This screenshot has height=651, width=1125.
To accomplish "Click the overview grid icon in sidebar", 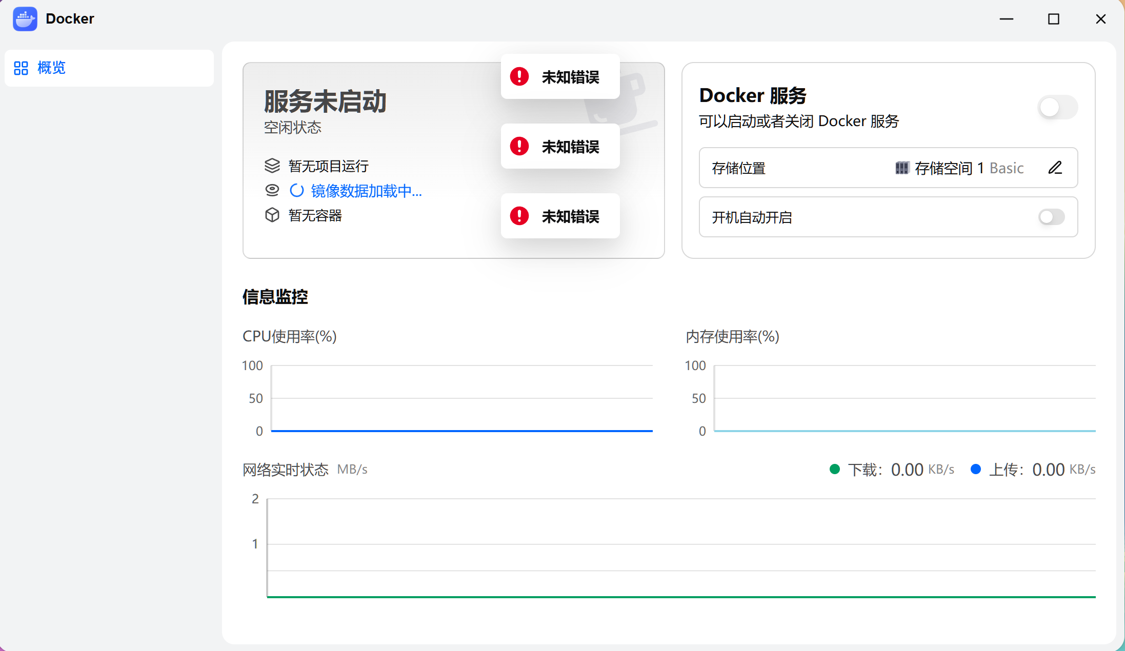I will pyautogui.click(x=21, y=68).
